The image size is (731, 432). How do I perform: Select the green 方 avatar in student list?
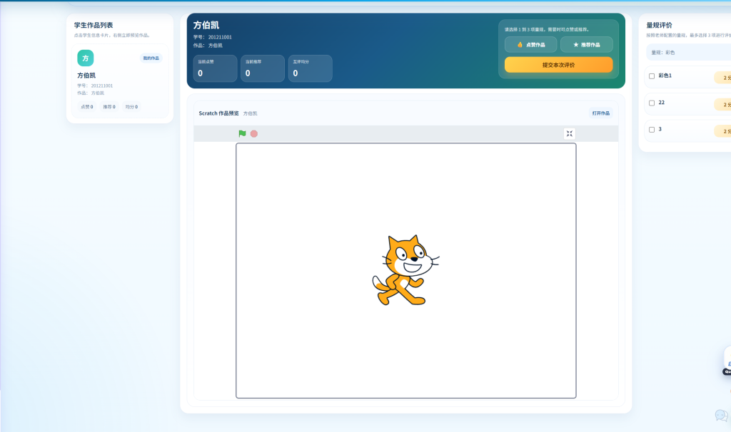86,58
